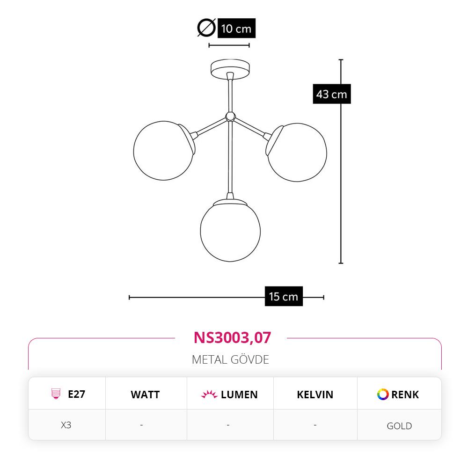Click the left glass globe

click(x=163, y=151)
